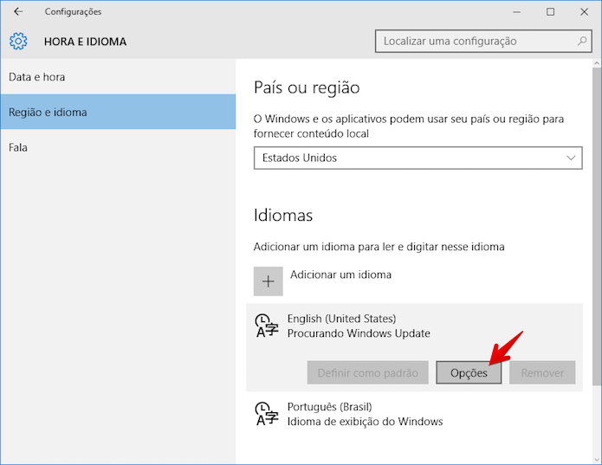
Task: Click the Definir como padrão button
Action: (x=367, y=372)
